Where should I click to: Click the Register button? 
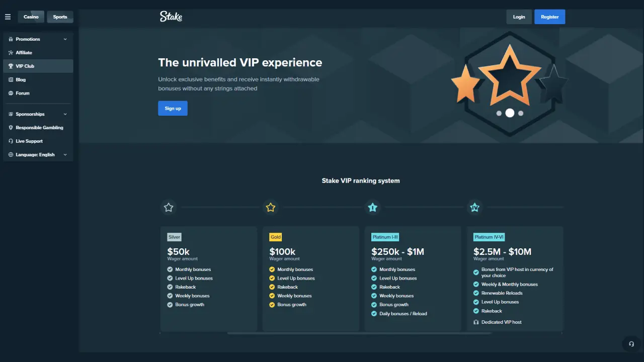point(549,17)
